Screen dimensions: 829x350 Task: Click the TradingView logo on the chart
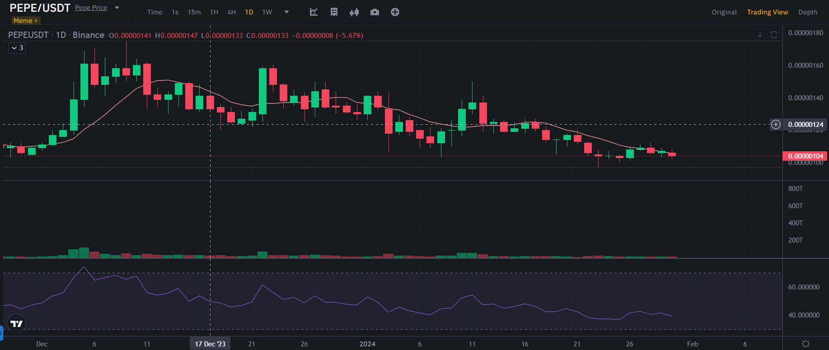click(17, 324)
